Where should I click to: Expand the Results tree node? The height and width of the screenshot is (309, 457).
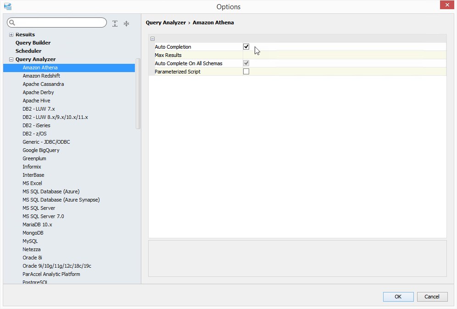tap(11, 35)
